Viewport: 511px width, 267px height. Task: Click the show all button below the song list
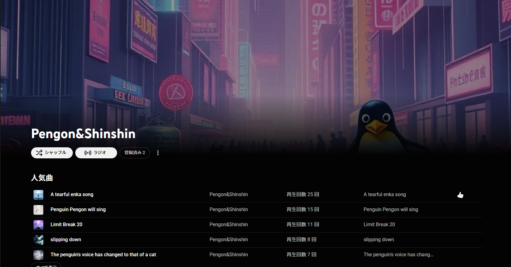click(46, 265)
